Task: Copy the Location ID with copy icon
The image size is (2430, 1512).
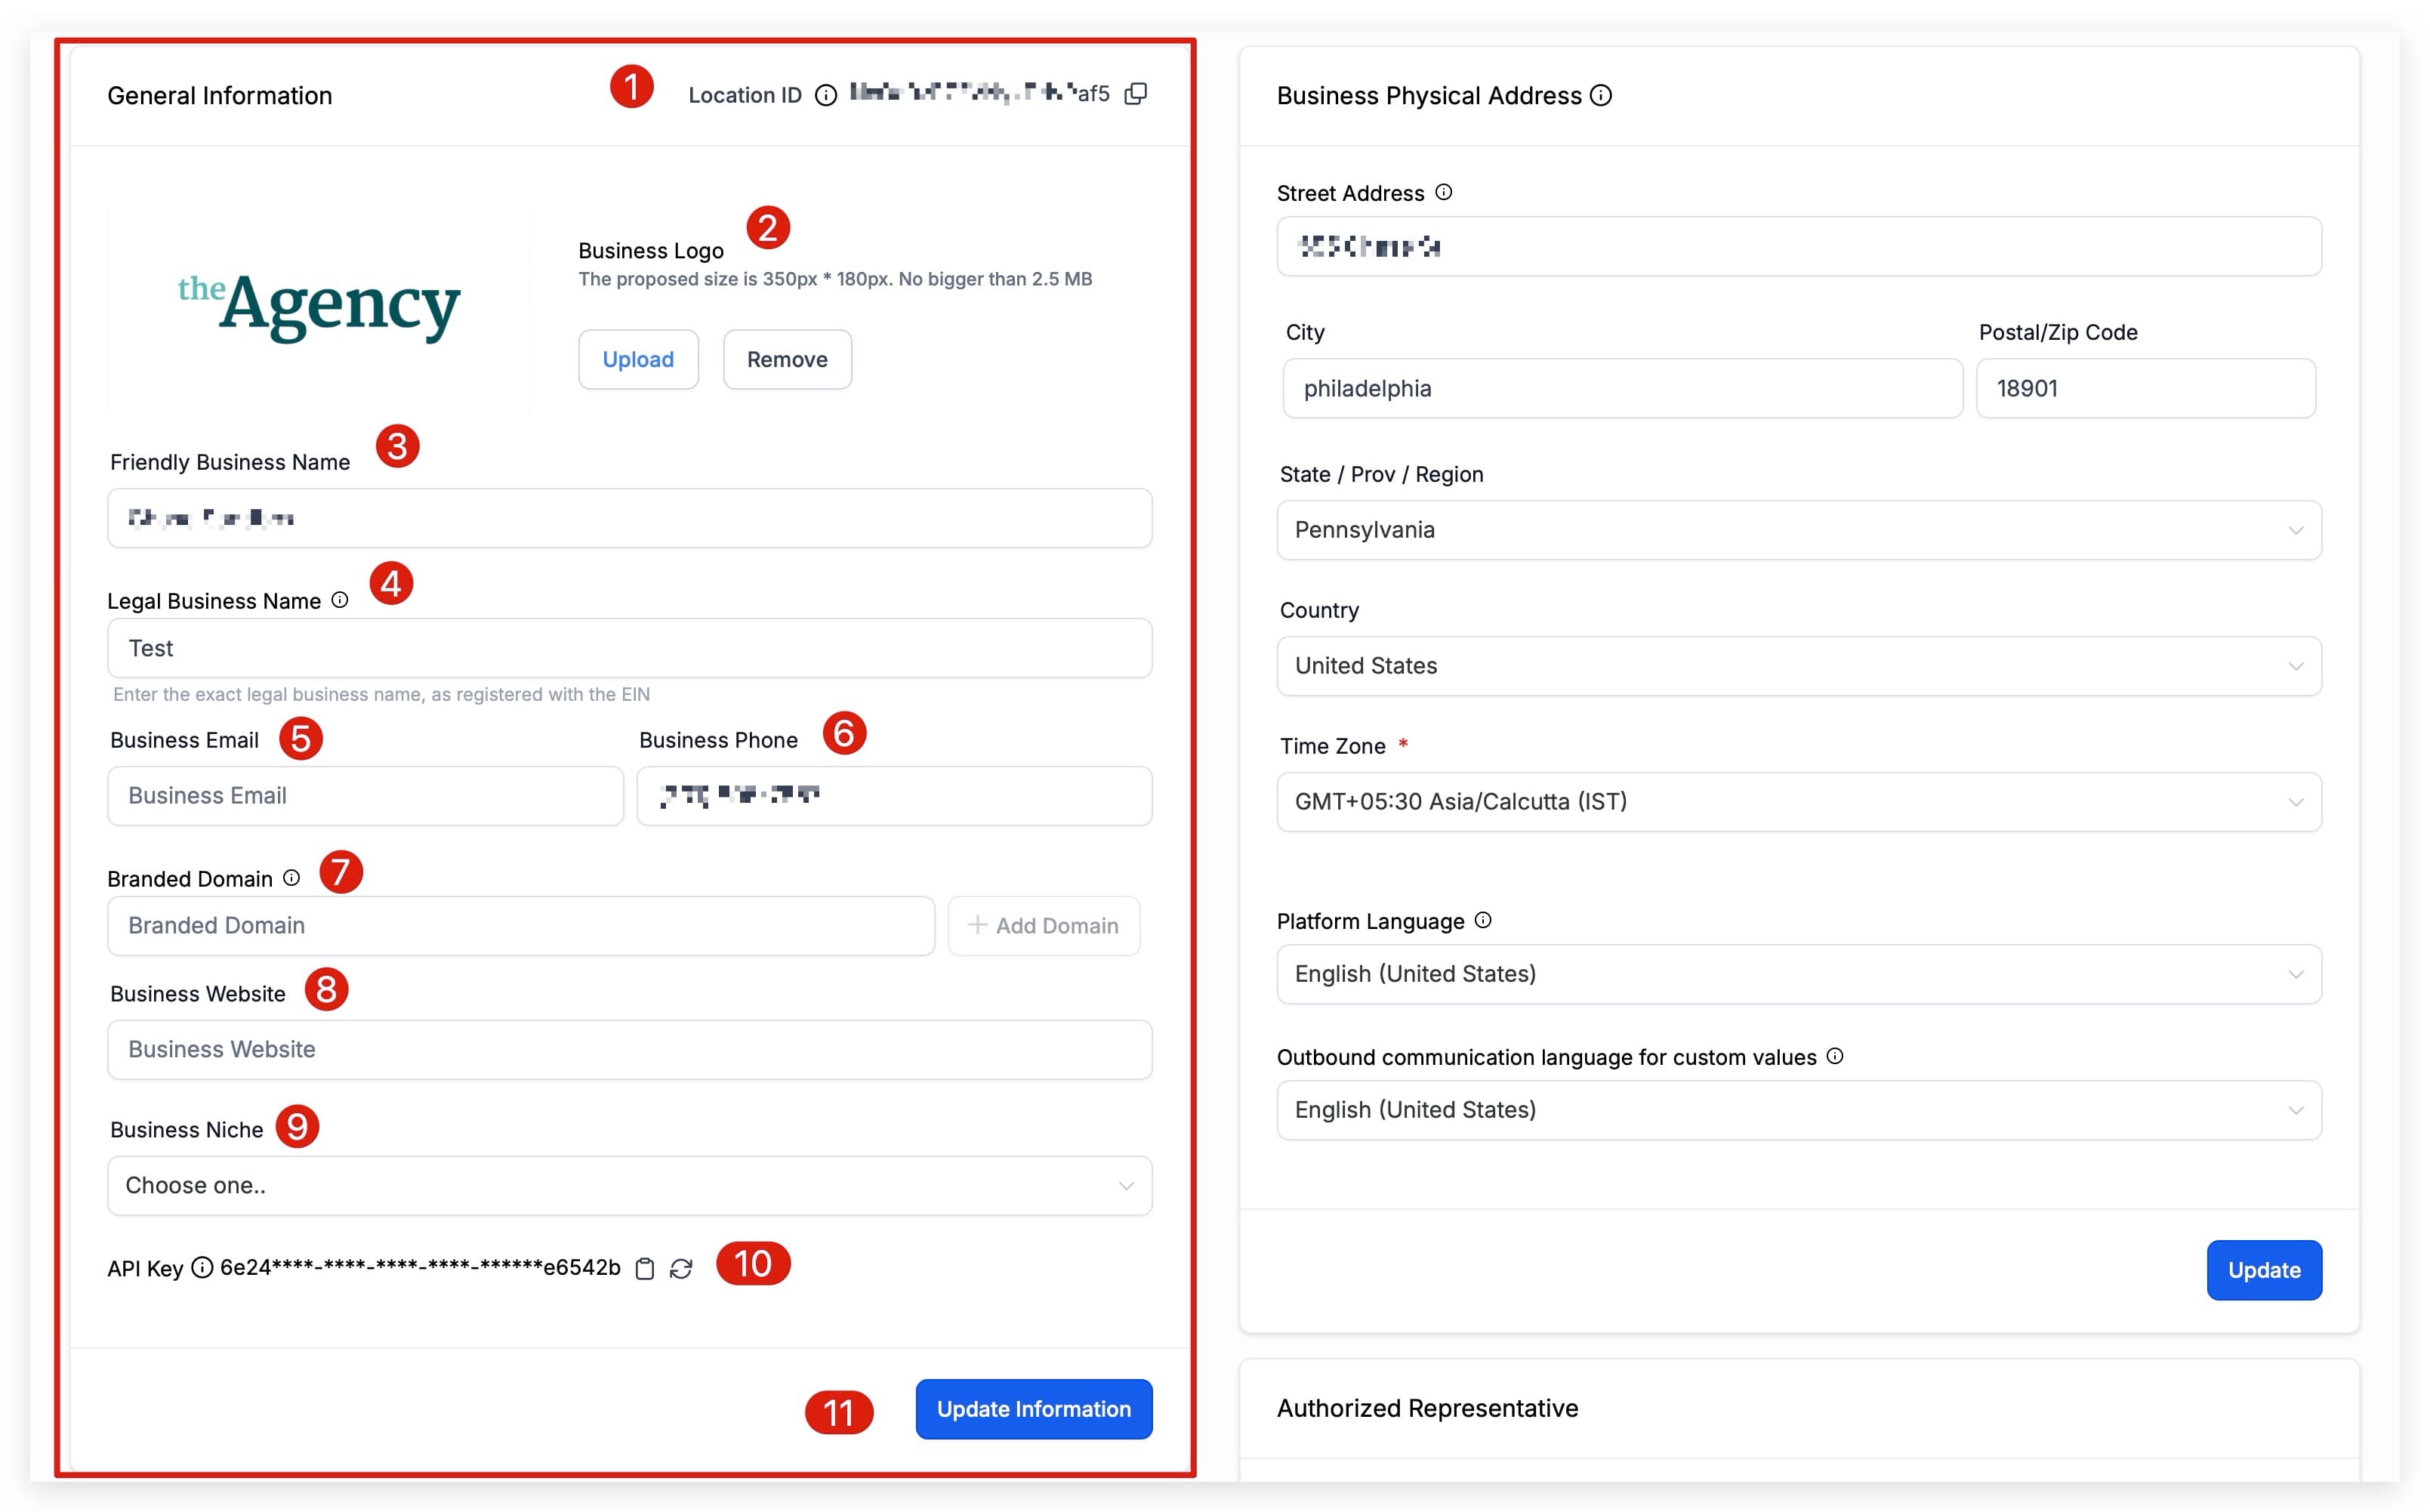Action: pyautogui.click(x=1136, y=94)
